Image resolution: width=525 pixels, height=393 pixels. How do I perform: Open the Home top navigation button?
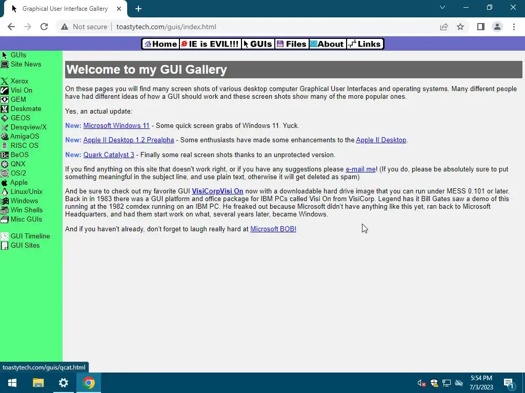click(x=160, y=44)
